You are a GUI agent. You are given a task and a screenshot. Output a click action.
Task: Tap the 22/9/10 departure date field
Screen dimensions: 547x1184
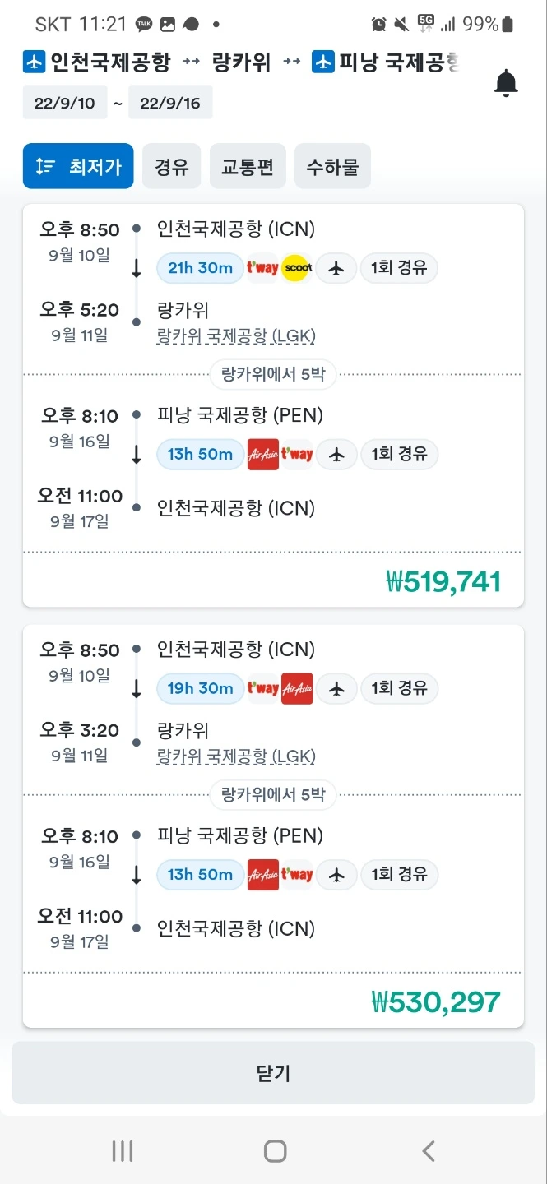click(x=65, y=104)
